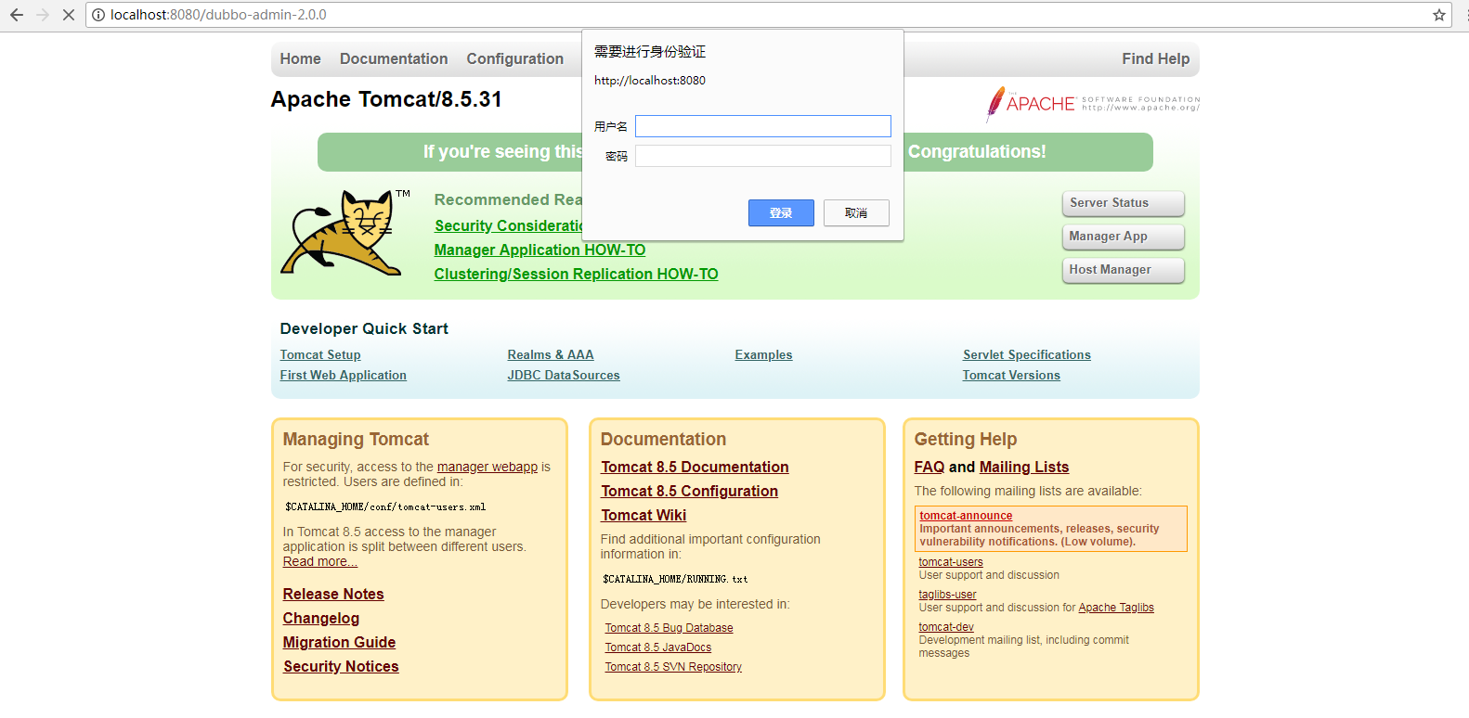The width and height of the screenshot is (1469, 718).
Task: Click the Developer Quick Start heading
Action: [364, 328]
